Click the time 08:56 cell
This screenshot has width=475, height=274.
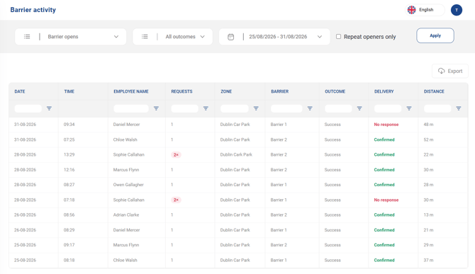point(69,215)
